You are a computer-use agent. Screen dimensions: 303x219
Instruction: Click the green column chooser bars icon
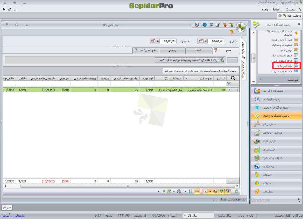coord(191,191)
